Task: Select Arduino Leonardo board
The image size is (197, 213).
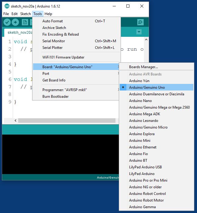Action: [156, 121]
